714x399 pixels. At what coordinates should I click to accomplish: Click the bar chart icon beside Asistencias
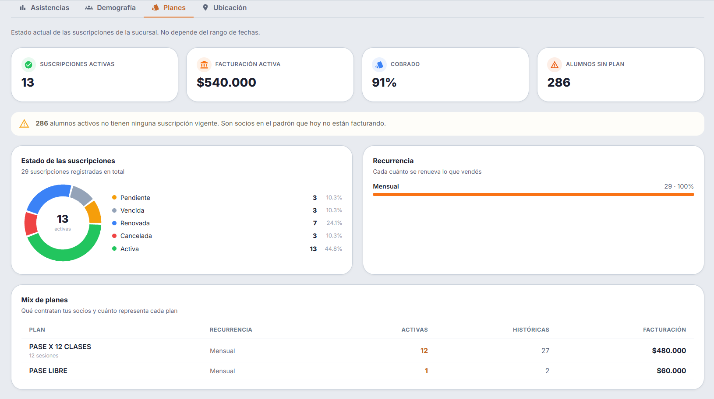pos(23,8)
